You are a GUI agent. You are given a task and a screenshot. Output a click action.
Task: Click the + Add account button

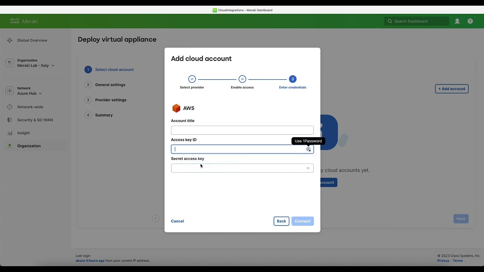(x=452, y=89)
